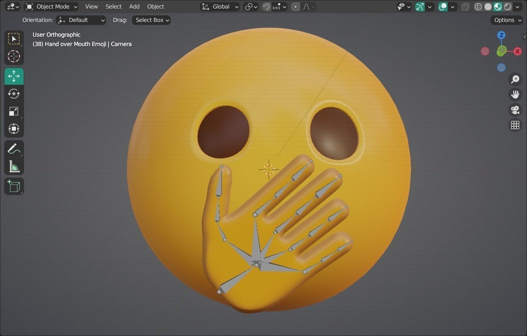Enable Toggle X-Ray viewport mode
This screenshot has width=527, height=336.
coord(465,7)
